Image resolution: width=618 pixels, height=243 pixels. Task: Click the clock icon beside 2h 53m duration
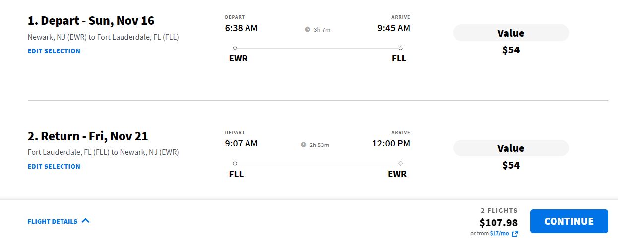point(304,145)
